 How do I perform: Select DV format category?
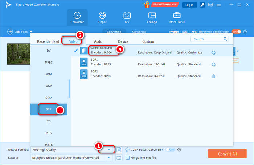[x=49, y=51]
